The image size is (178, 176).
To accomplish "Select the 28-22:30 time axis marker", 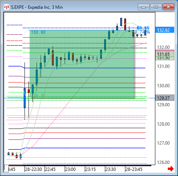I will (x=34, y=169).
